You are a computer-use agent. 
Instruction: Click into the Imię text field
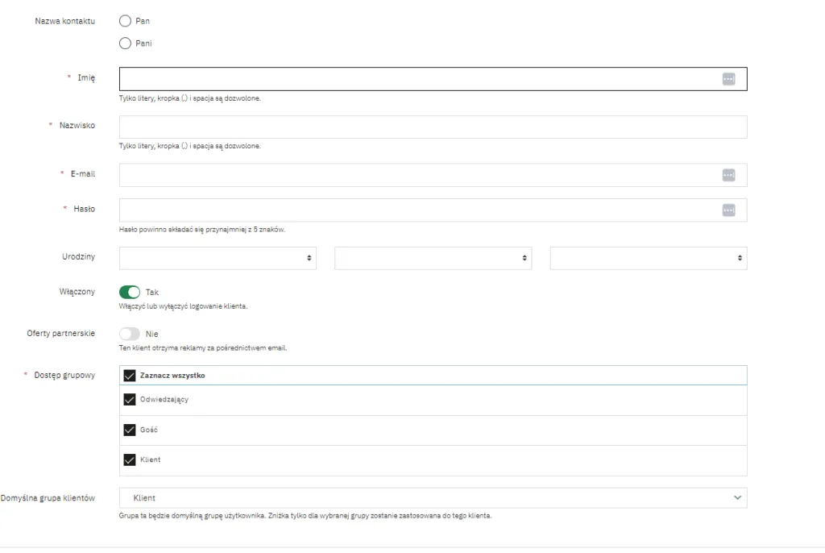(x=419, y=79)
